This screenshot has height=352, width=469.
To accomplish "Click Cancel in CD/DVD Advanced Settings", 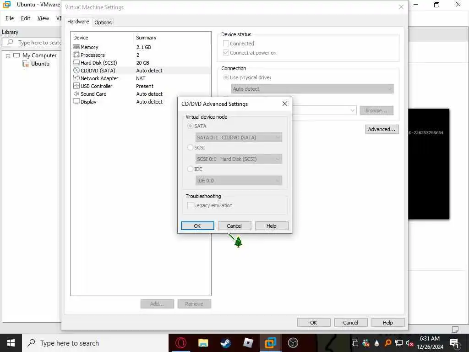I will coord(234,226).
